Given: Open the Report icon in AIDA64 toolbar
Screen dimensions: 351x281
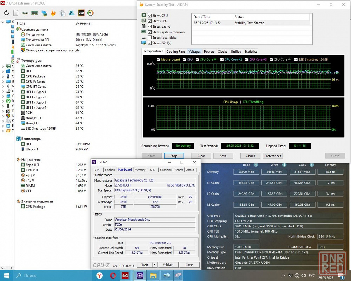Looking at the screenshot, I should point(16,13).
